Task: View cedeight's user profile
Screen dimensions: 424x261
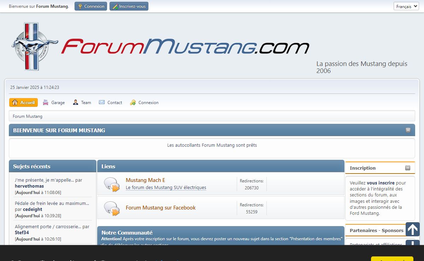Action: (x=33, y=209)
